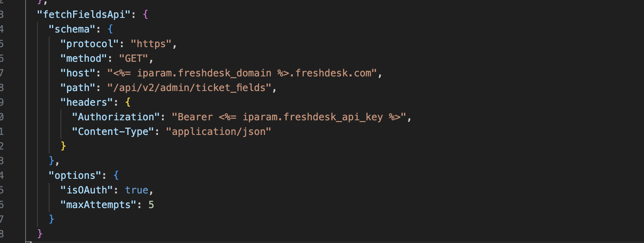
Task: Click the yellow closing brace of headers
Action: coord(63,146)
